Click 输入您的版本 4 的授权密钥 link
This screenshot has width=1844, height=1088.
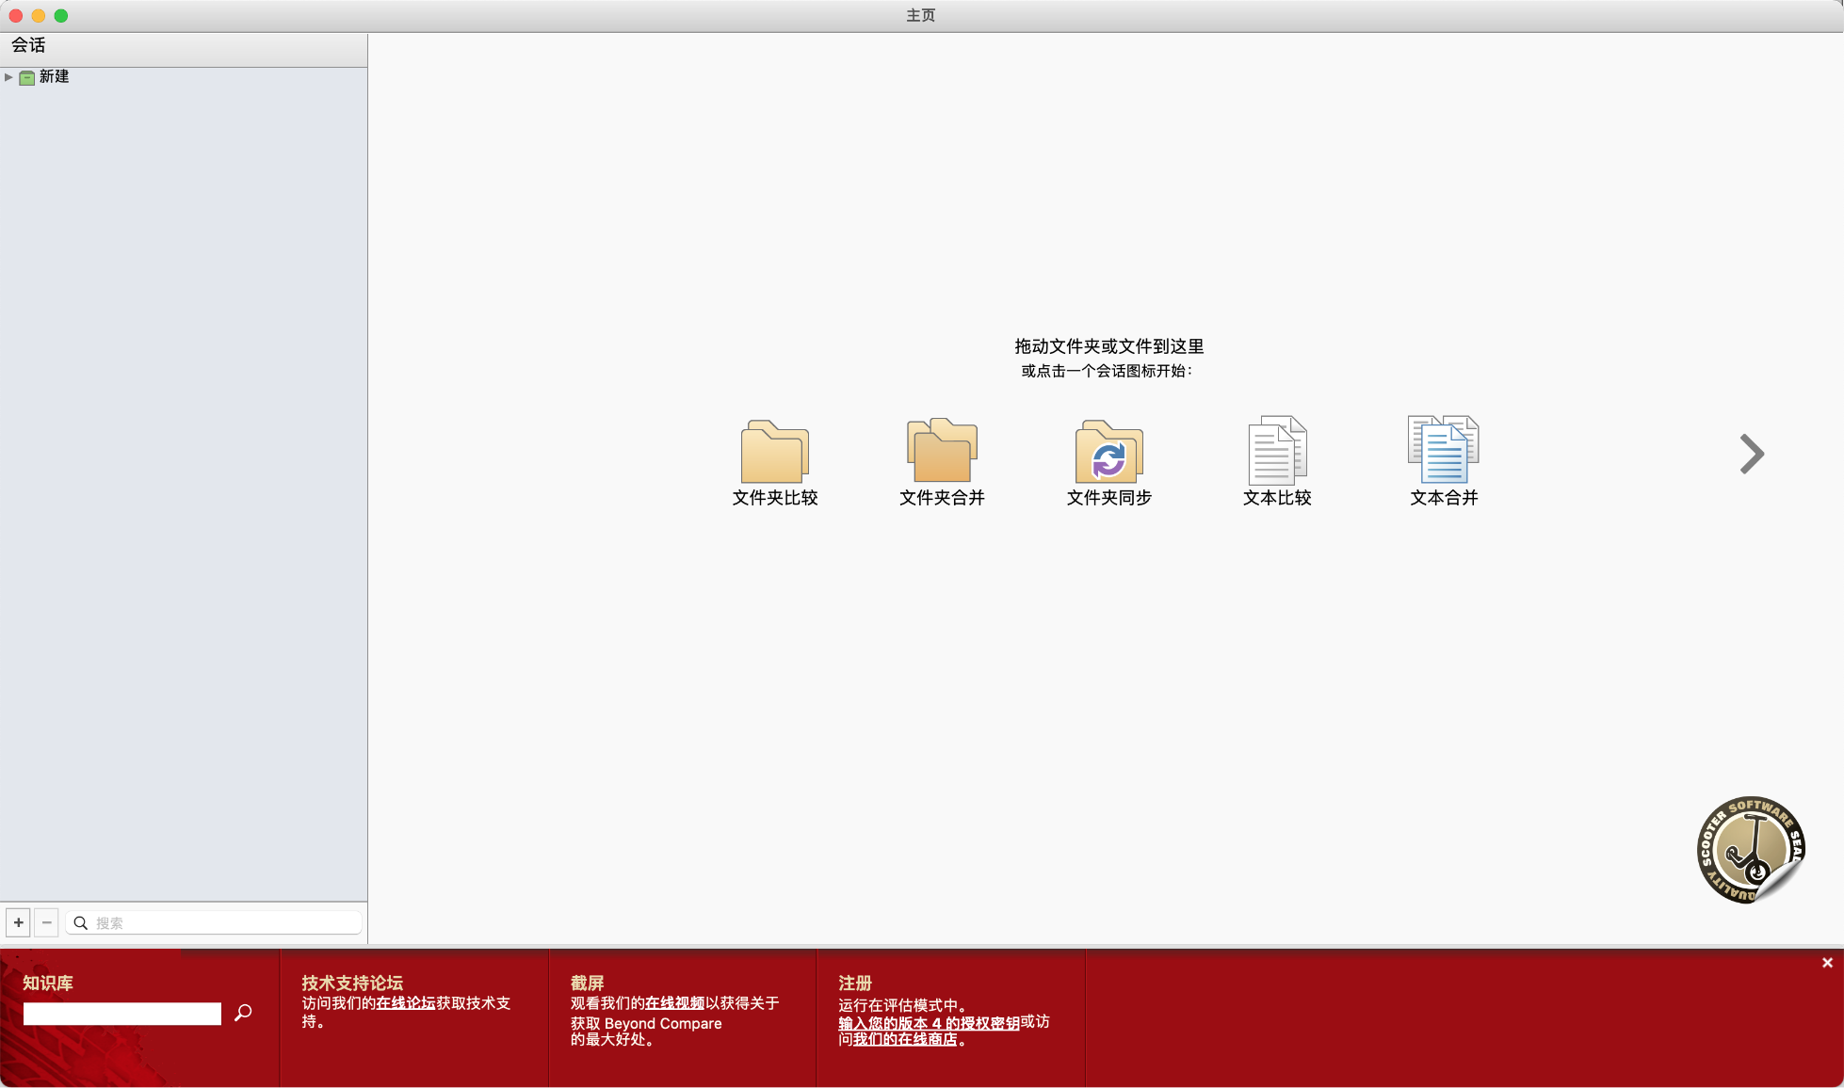929,1023
